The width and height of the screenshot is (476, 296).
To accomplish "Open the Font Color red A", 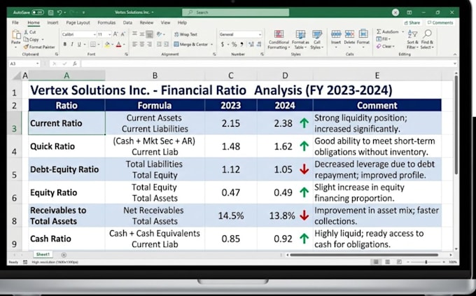I will (x=119, y=44).
